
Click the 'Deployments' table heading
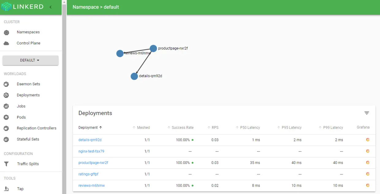[x=95, y=113]
